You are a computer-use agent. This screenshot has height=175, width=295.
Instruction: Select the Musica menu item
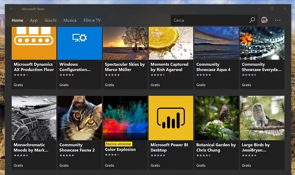70,20
